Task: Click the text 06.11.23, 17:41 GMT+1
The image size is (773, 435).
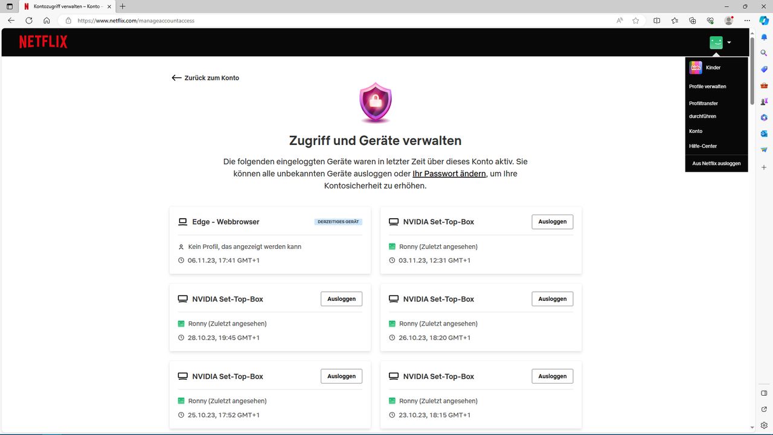Action: tap(223, 260)
